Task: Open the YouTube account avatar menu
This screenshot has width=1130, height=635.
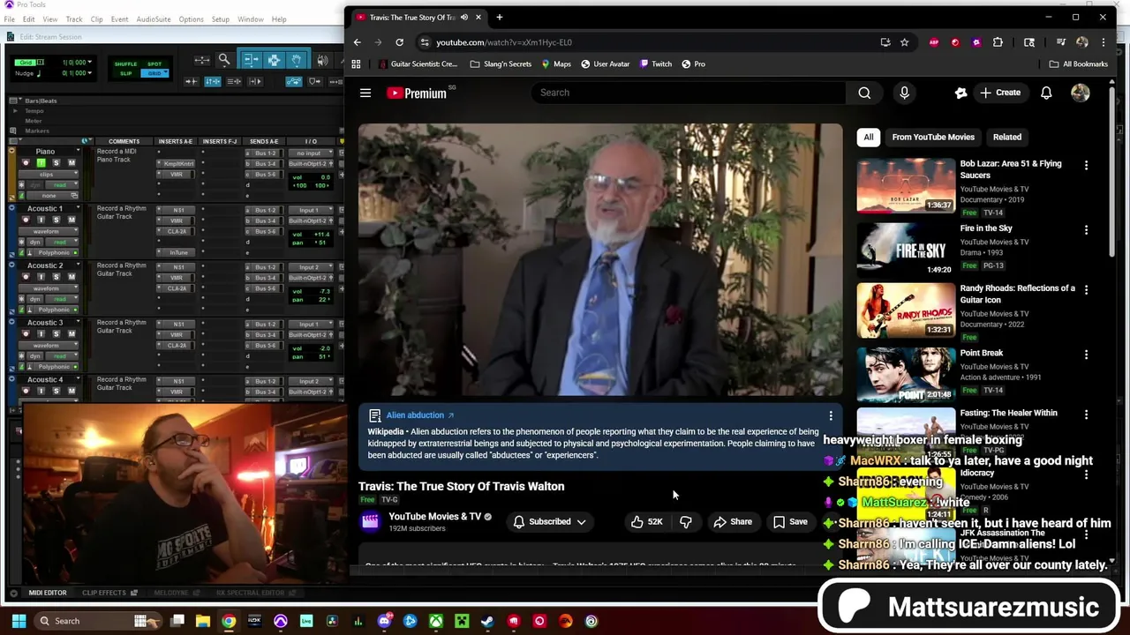Action: coord(1081,93)
